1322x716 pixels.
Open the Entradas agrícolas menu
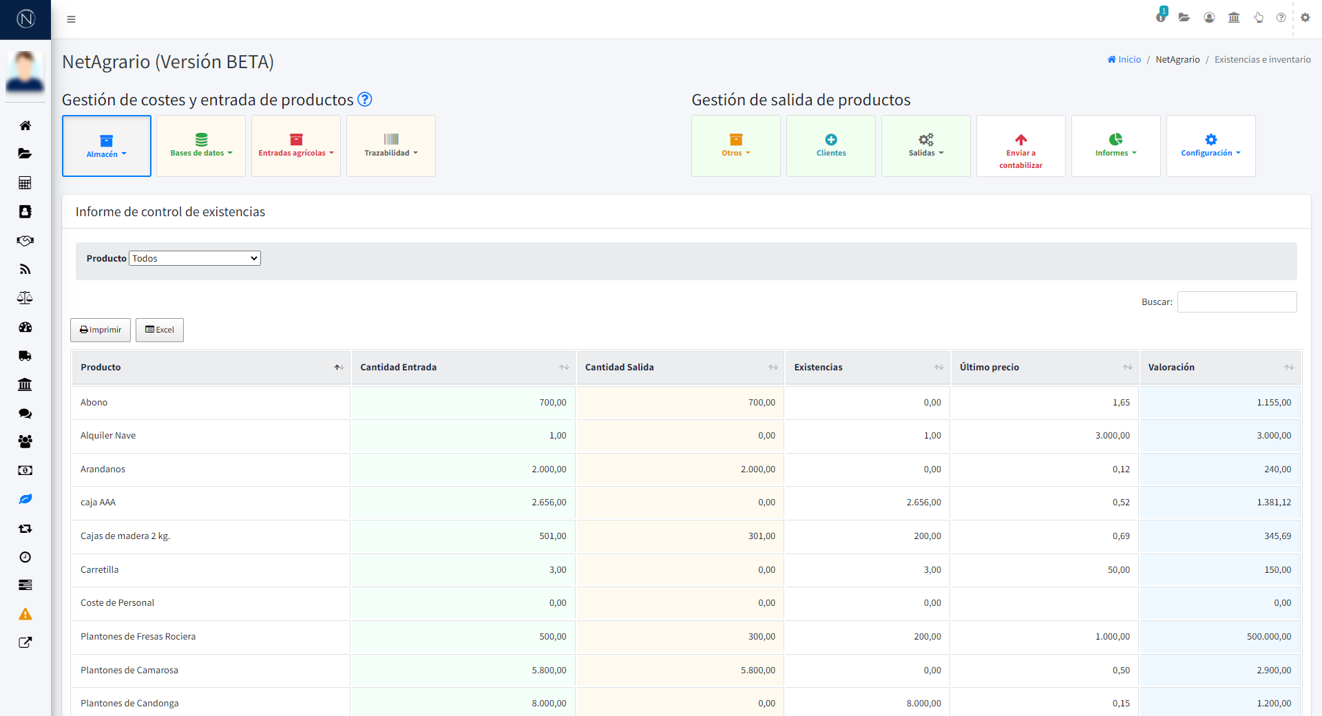point(296,146)
